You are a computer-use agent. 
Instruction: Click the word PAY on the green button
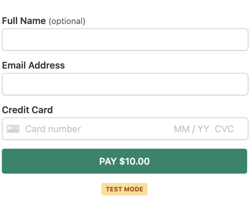pyautogui.click(x=108, y=161)
